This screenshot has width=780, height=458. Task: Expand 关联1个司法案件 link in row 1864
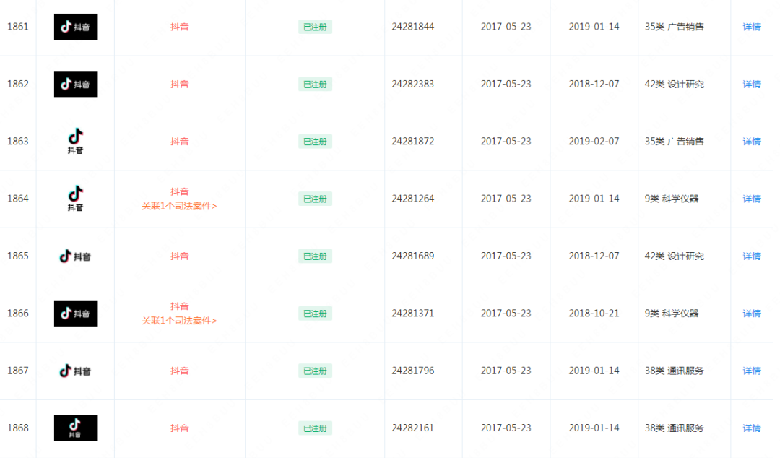[179, 206]
